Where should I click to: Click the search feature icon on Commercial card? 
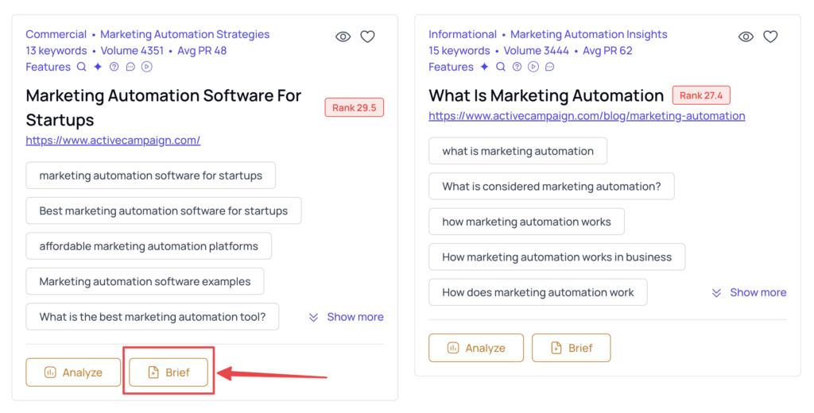(x=82, y=67)
